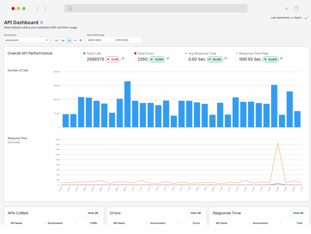Click the refresh icon near Last Refreshed

pyautogui.click(x=306, y=18)
